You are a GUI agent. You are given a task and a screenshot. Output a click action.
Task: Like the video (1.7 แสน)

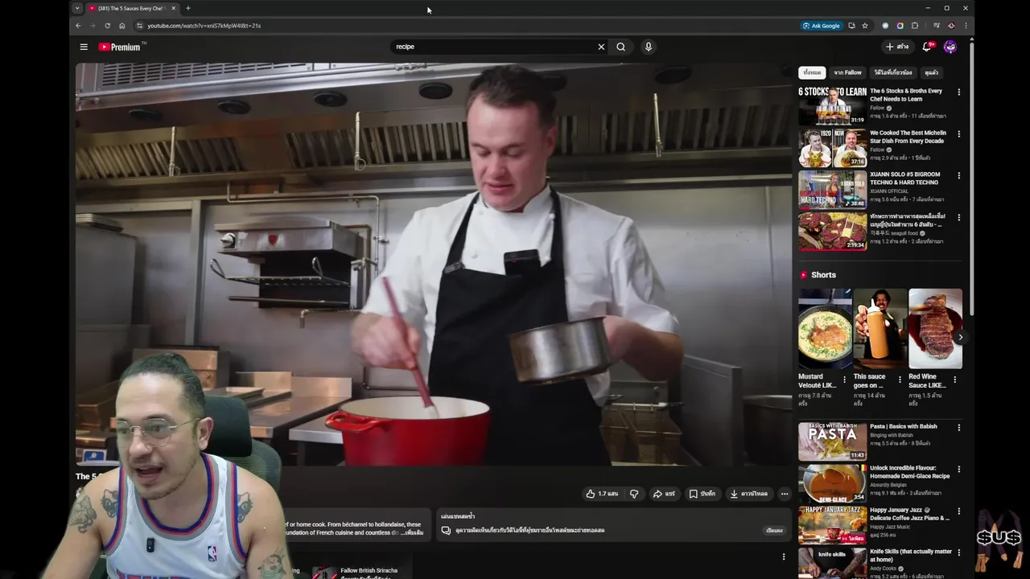coord(602,494)
